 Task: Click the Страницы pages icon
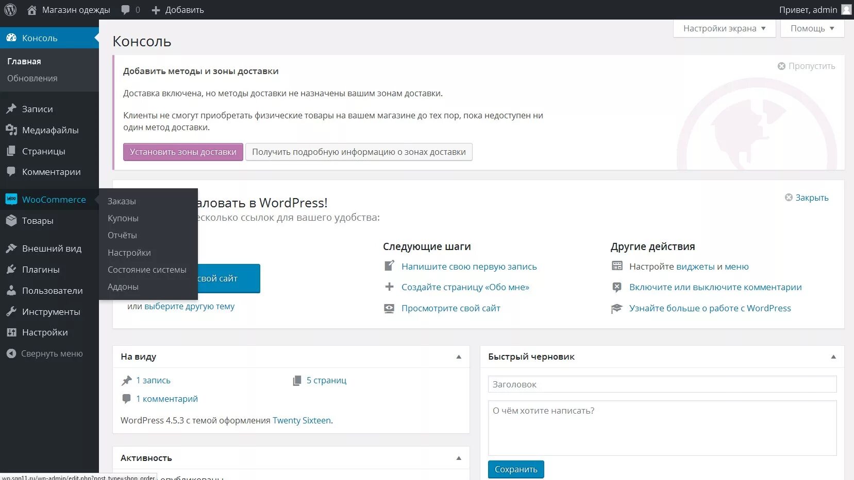click(11, 151)
